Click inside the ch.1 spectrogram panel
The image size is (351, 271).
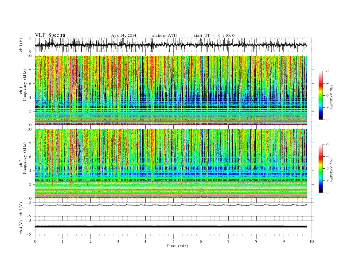click(171, 90)
